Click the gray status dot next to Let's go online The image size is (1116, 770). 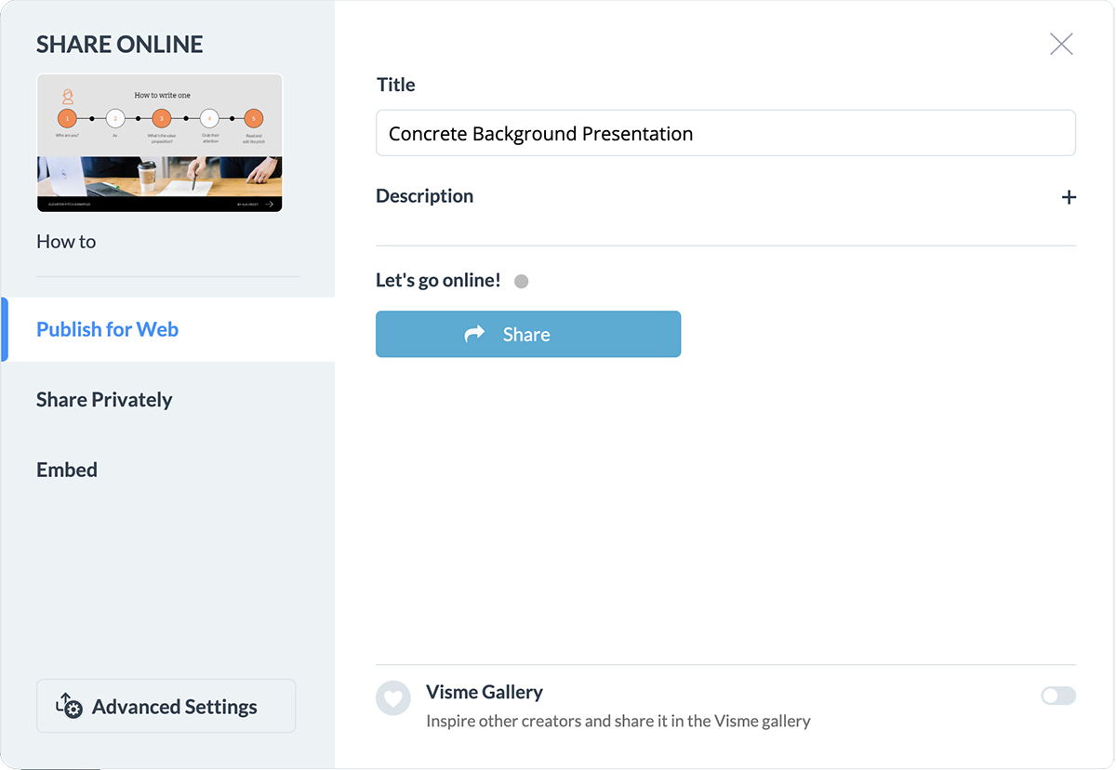click(x=522, y=281)
